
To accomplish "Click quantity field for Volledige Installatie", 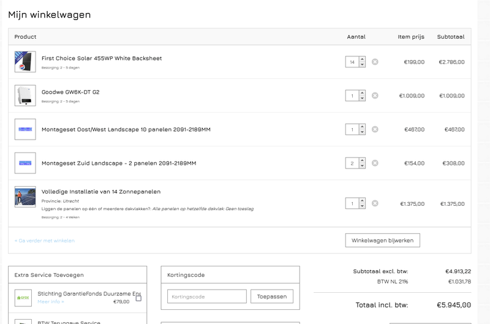I will click(352, 203).
